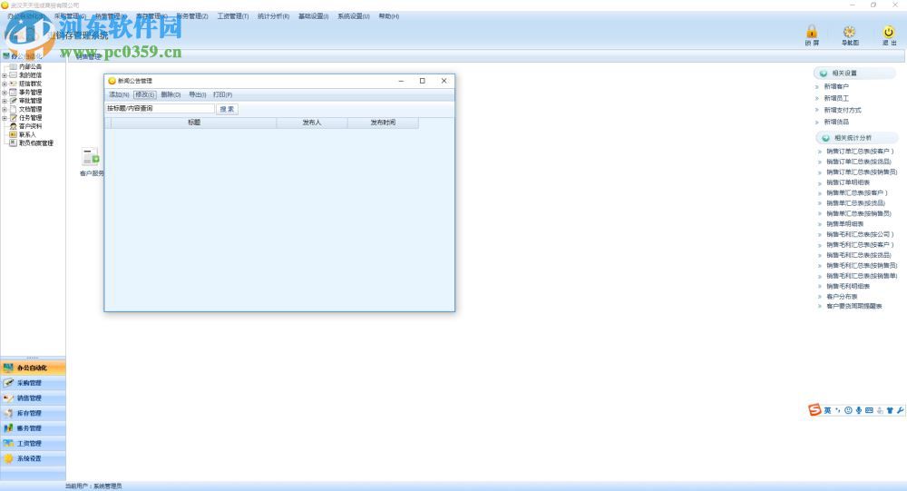The image size is (907, 491).
Task: Open the 帮助(H) menu
Action: 389,16
